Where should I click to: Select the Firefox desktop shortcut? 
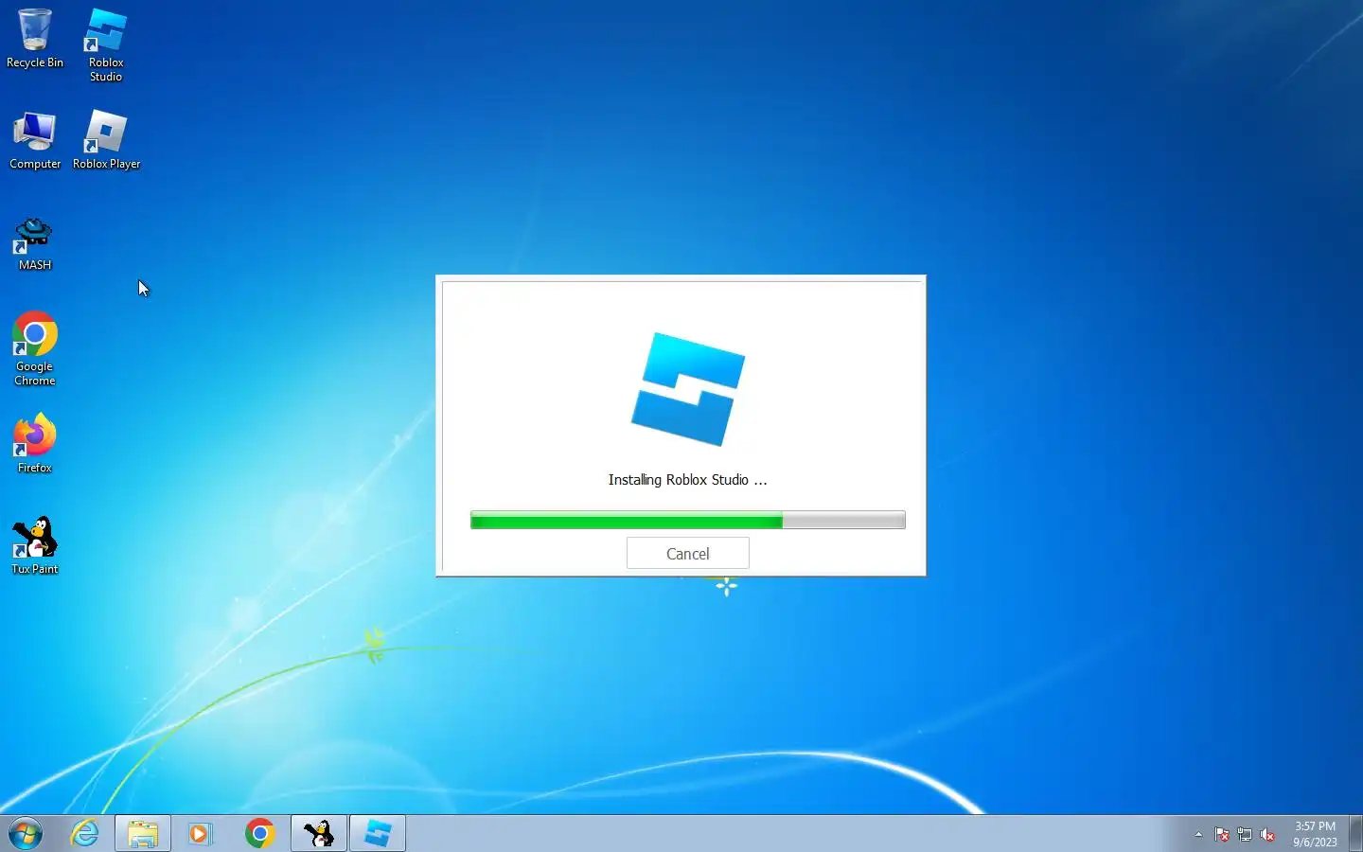coord(35,443)
